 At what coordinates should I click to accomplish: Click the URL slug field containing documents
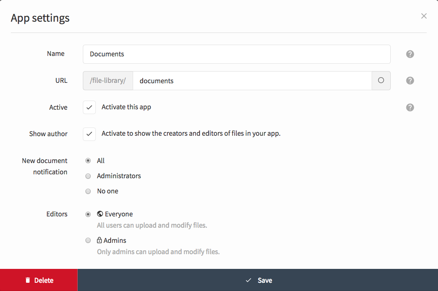click(x=252, y=81)
